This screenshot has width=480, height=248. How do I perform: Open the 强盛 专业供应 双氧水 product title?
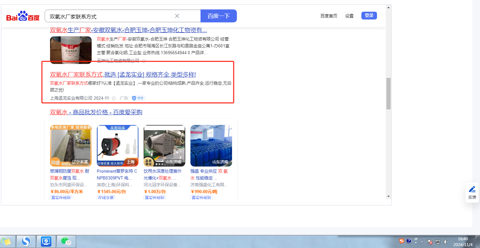(x=209, y=175)
